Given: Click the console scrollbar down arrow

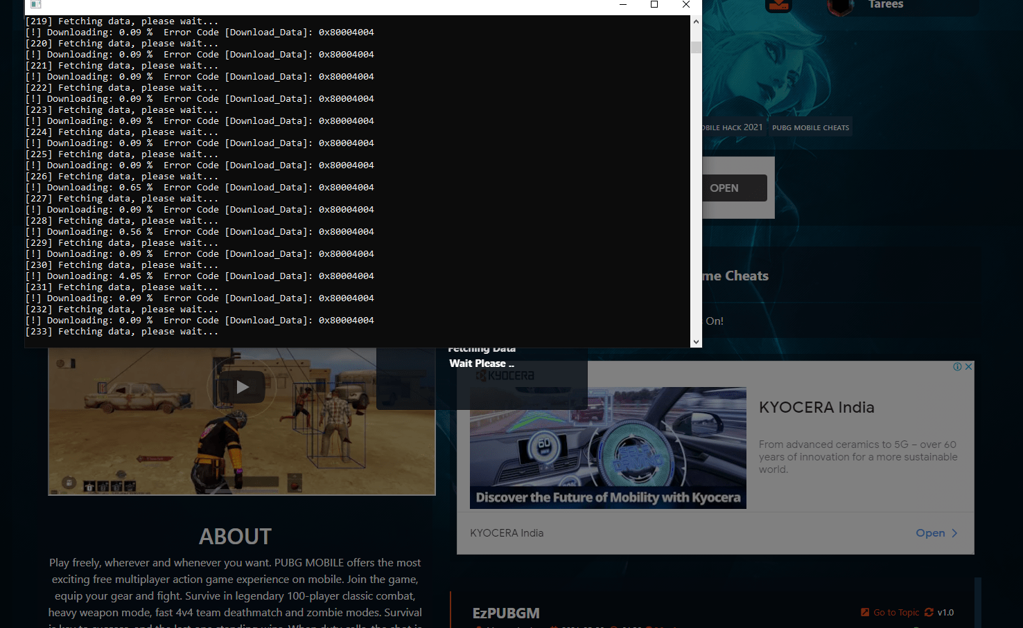Looking at the screenshot, I should (x=696, y=341).
